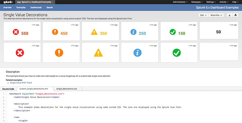Image resolution: width=242 pixels, height=123 pixels.
Task: Click the large green checkmark icon in second row
Action: (176, 53)
